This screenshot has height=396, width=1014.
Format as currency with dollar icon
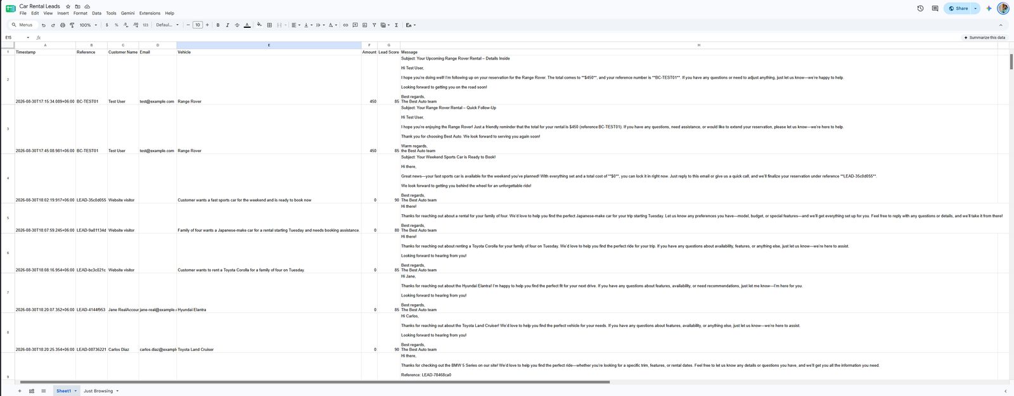click(106, 25)
